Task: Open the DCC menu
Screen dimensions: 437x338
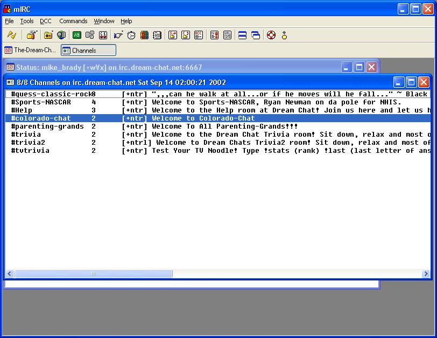Action: 45,21
